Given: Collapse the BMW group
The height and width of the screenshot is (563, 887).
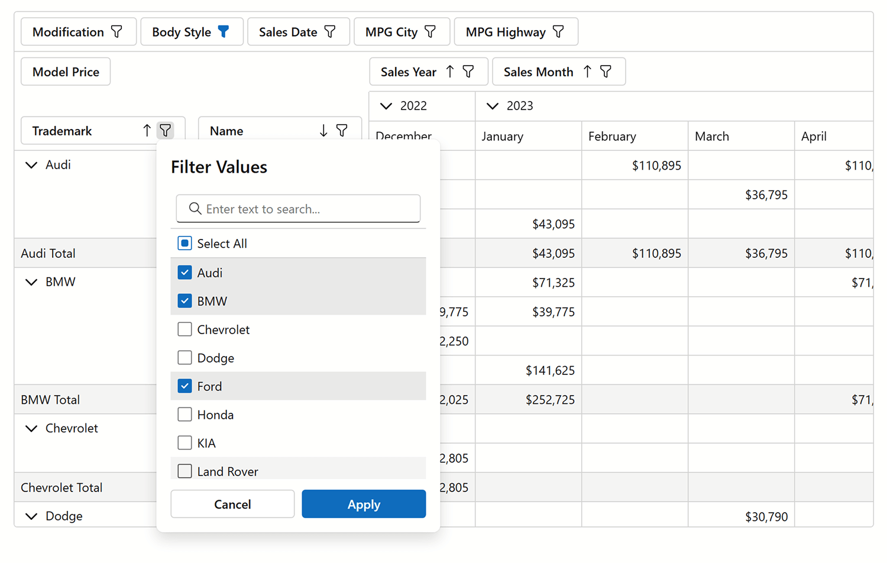Looking at the screenshot, I should point(31,282).
